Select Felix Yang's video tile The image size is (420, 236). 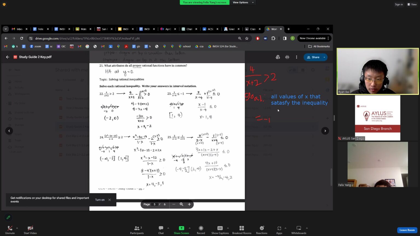pos(378,164)
